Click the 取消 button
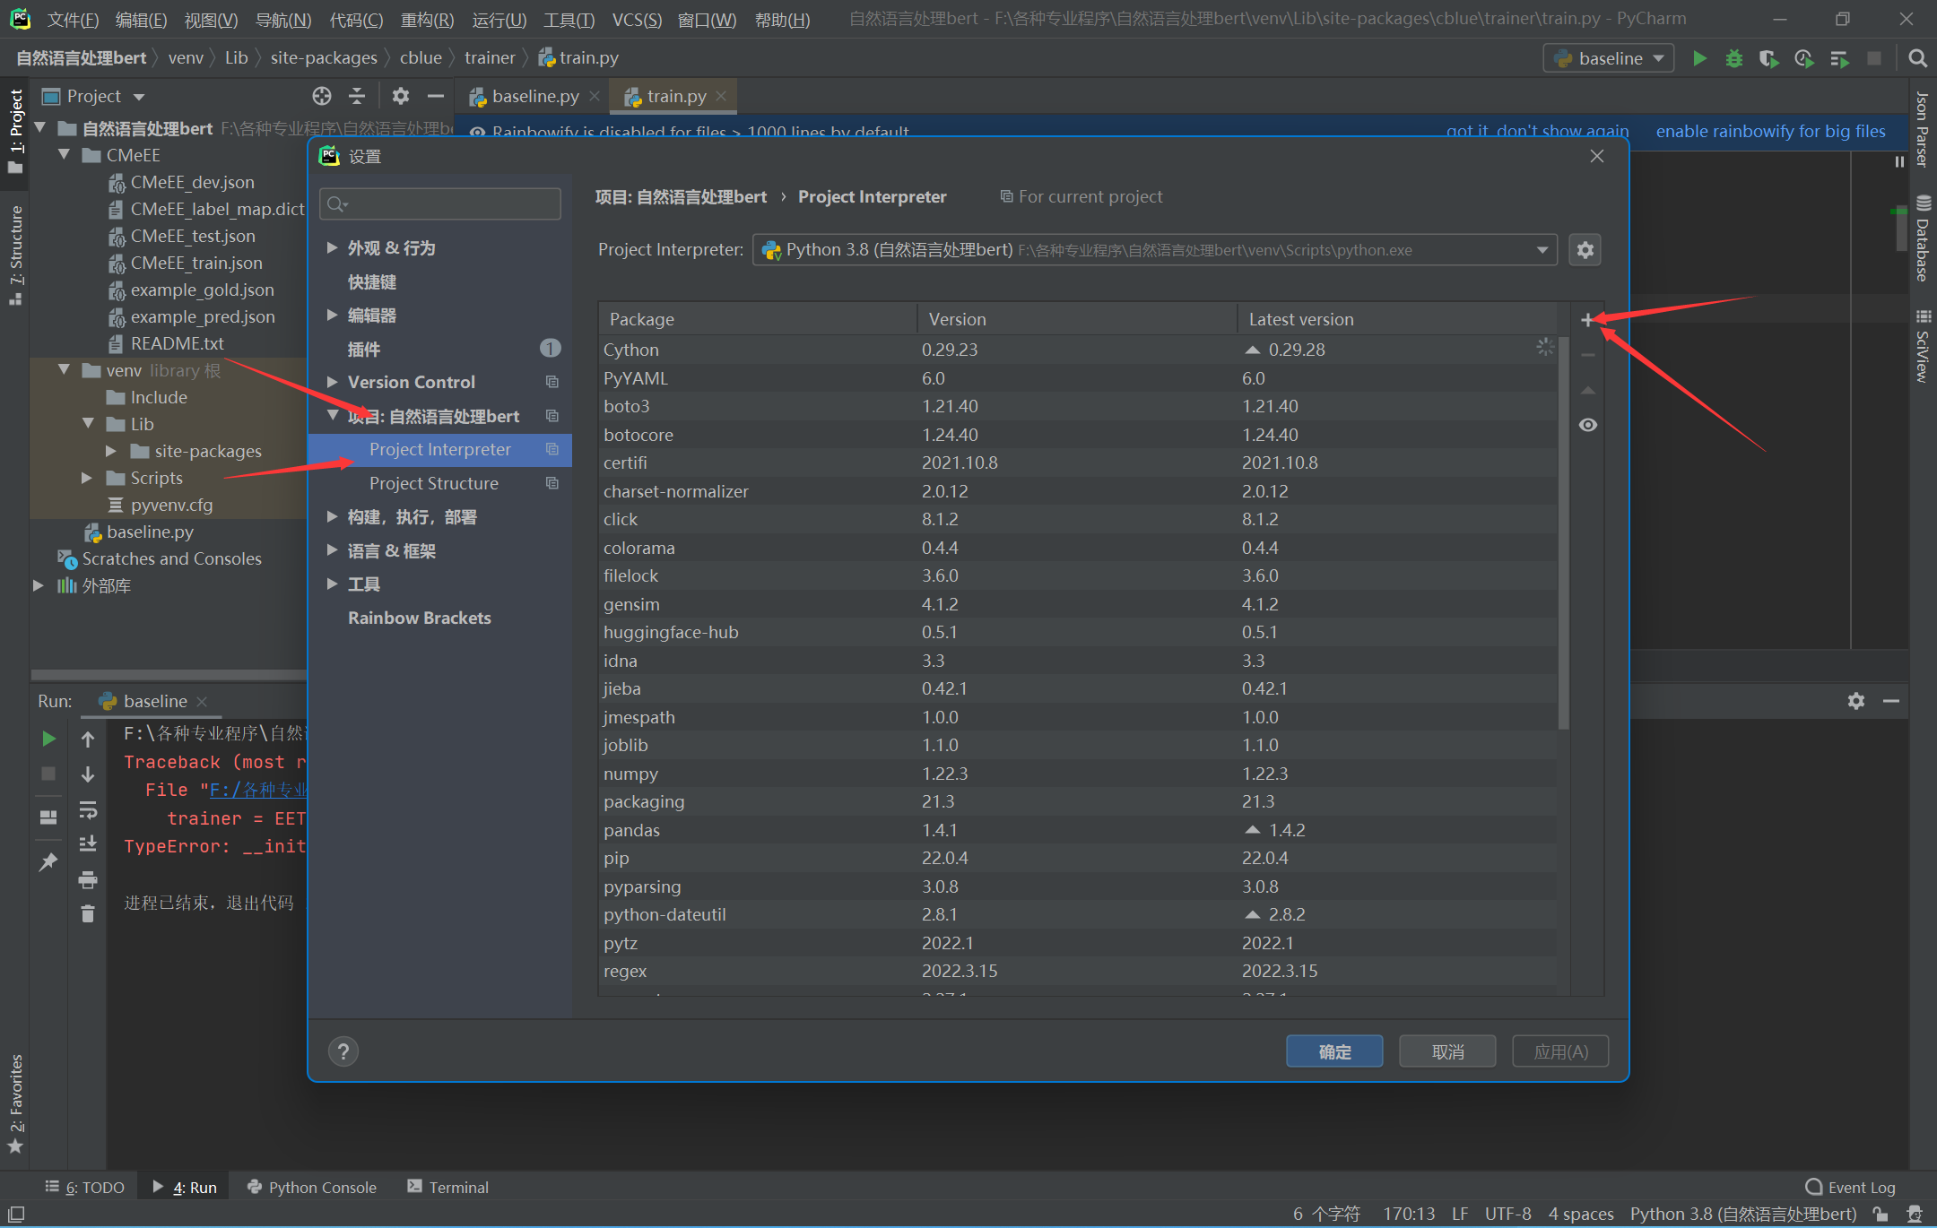 click(1447, 1051)
